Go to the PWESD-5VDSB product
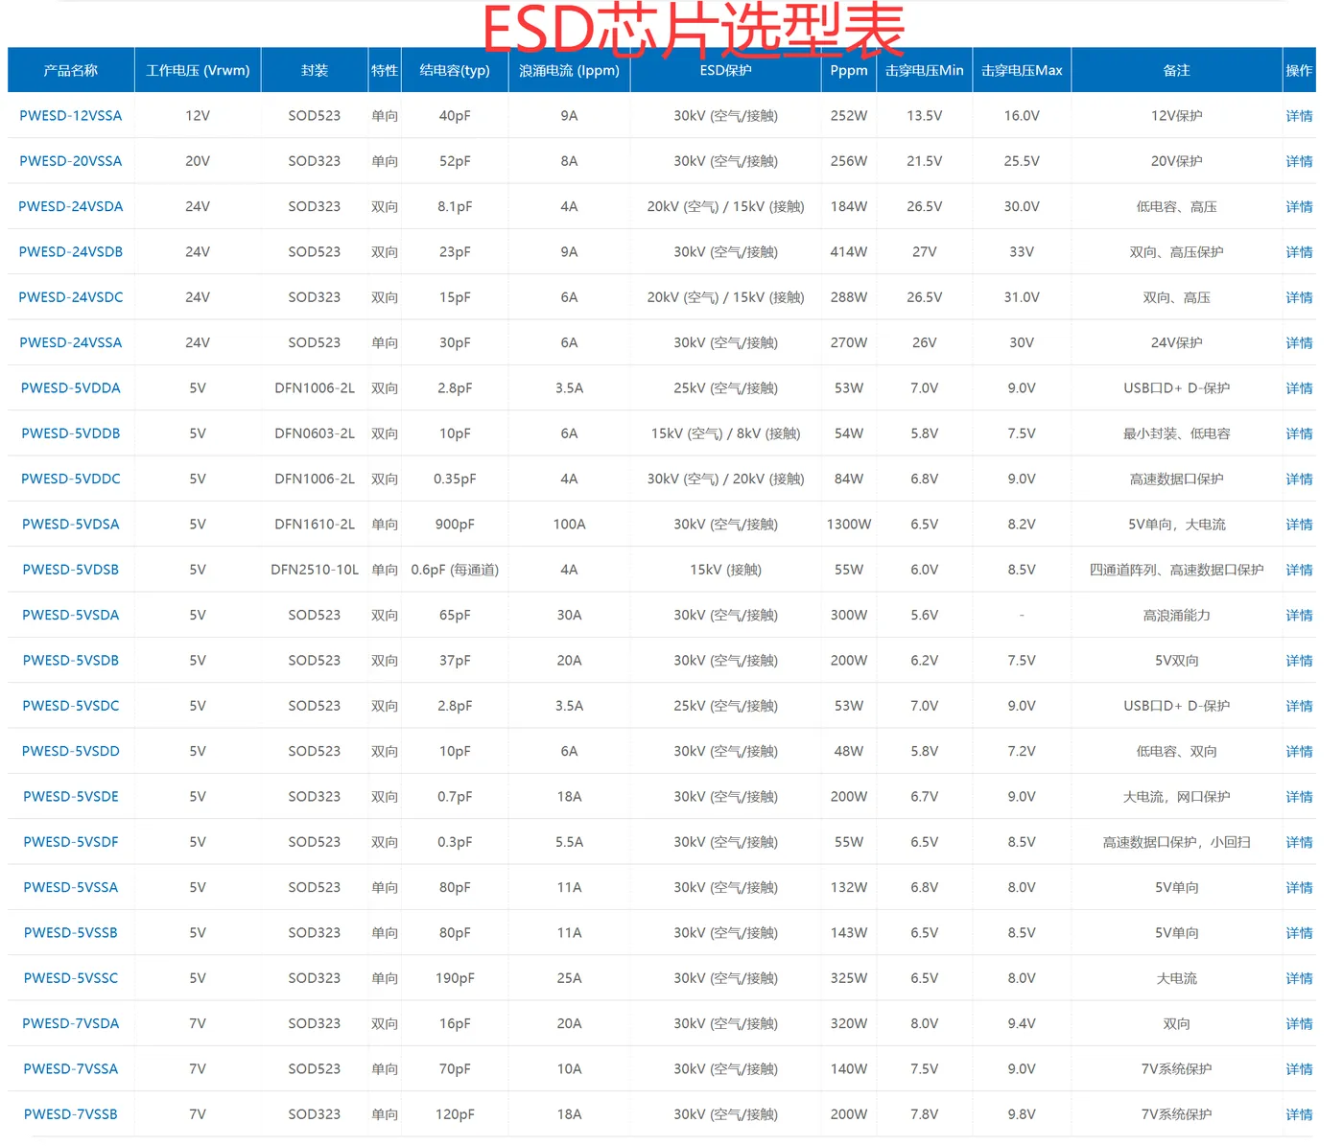The image size is (1343, 1146). click(x=71, y=570)
